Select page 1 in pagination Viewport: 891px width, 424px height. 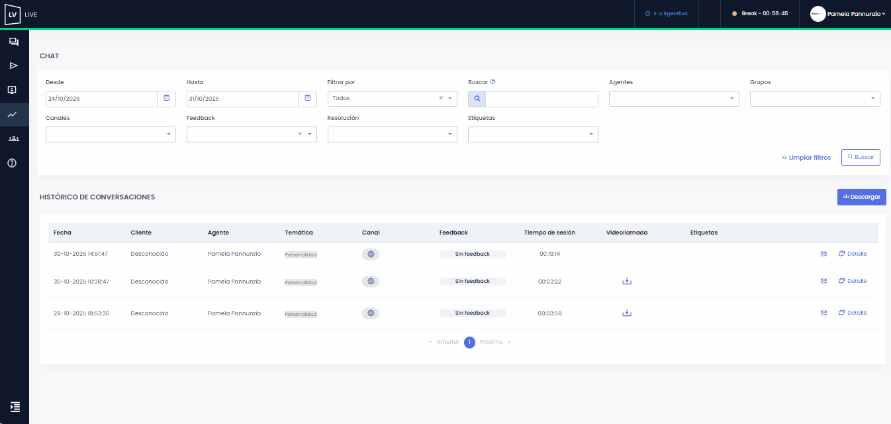coord(469,343)
